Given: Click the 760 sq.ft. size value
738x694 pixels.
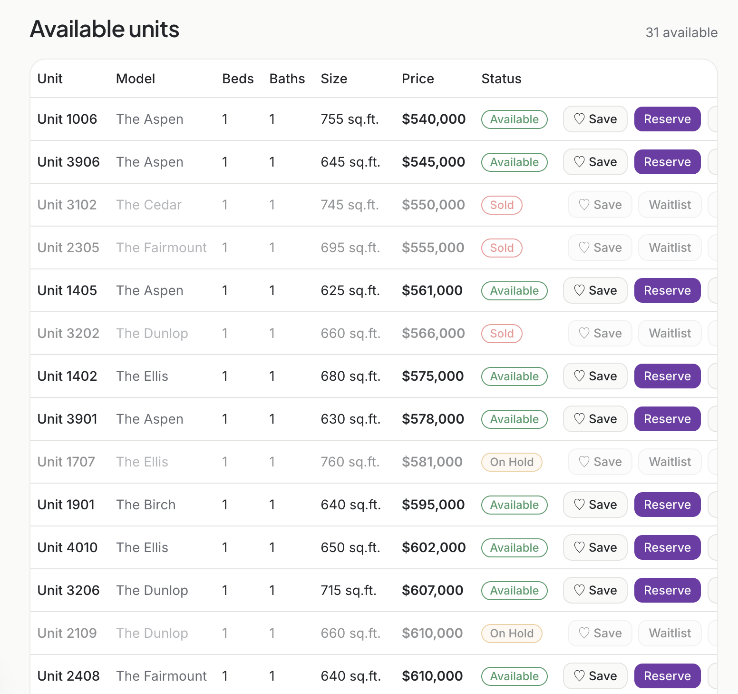Looking at the screenshot, I should (350, 462).
